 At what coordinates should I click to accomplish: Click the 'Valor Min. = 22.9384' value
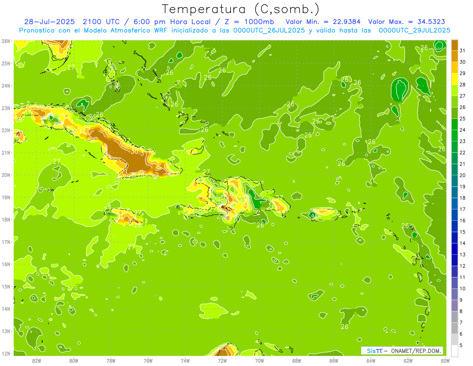(x=323, y=22)
